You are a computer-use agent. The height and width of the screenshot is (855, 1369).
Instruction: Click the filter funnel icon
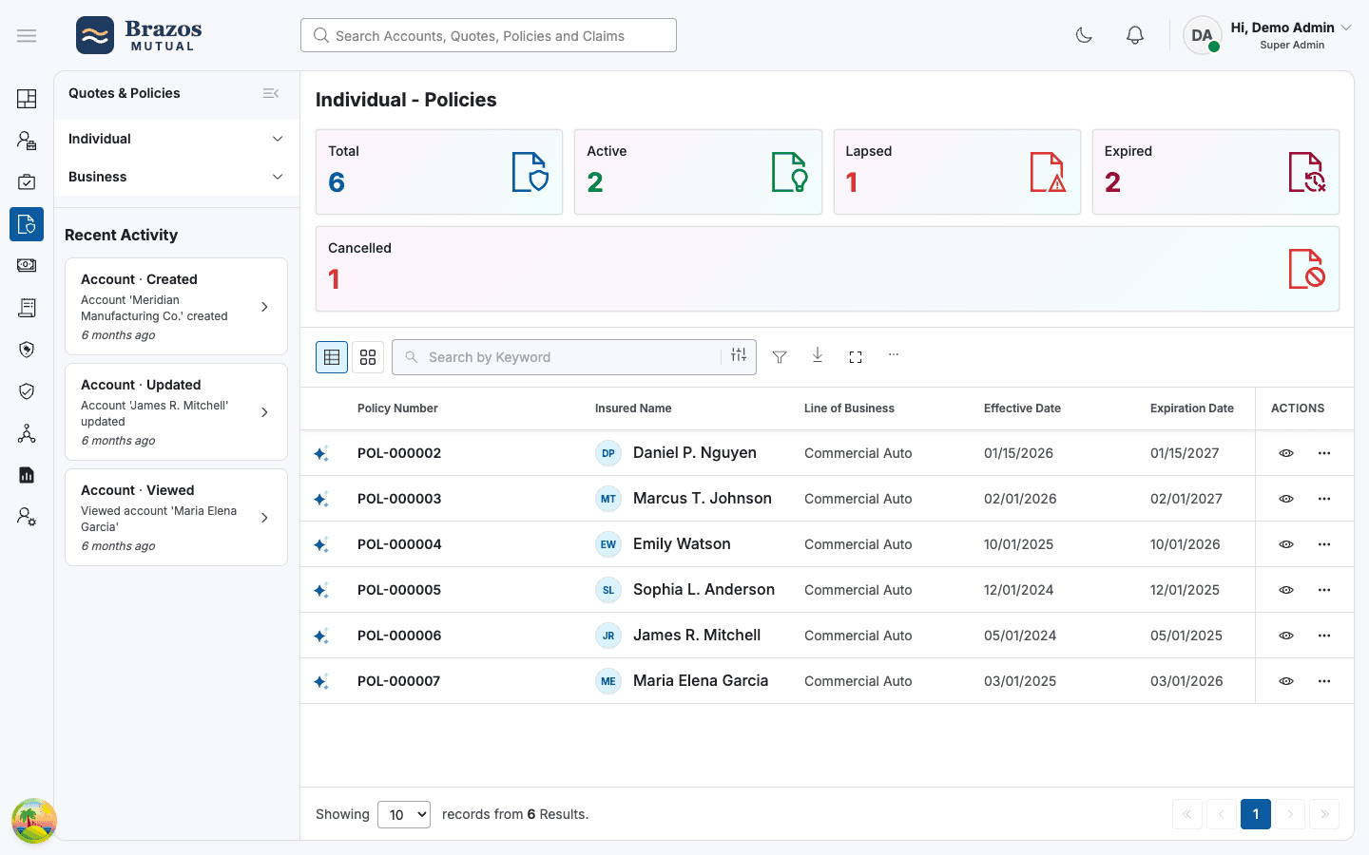pos(780,357)
